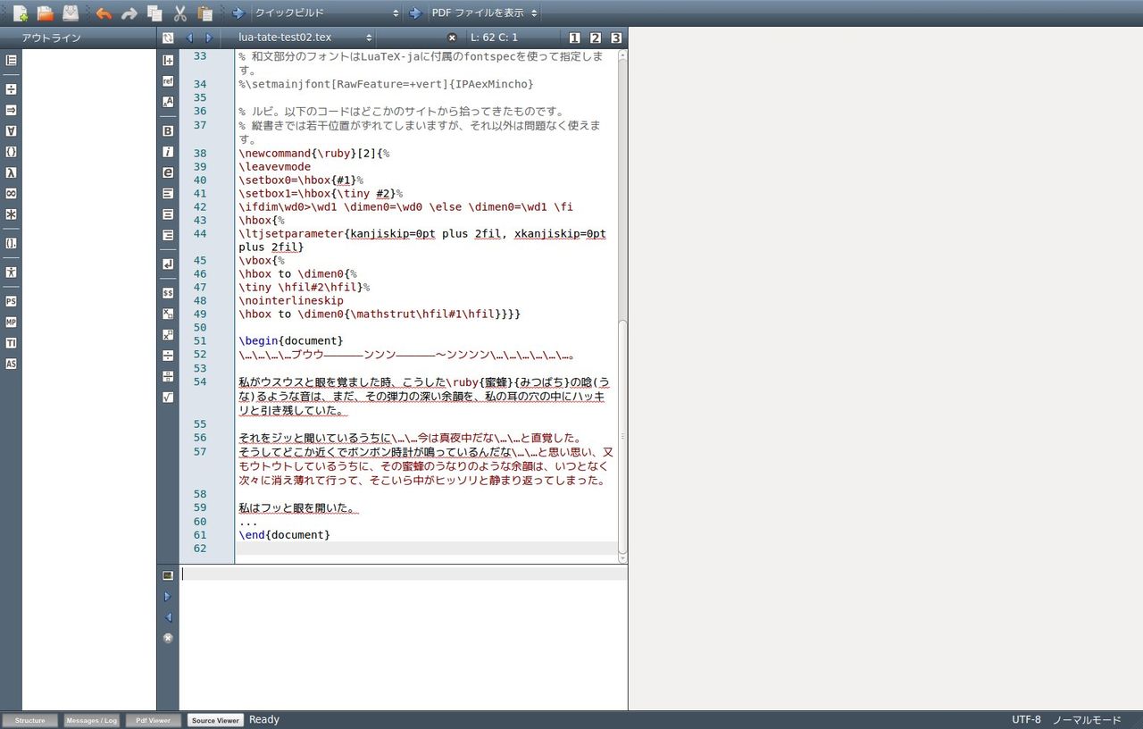Insert sectioning command icon in editor toolbar
This screenshot has width=1143, height=729.
tap(168, 60)
